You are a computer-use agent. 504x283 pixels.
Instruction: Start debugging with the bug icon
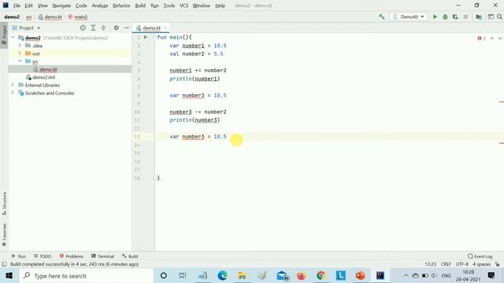tap(445, 17)
